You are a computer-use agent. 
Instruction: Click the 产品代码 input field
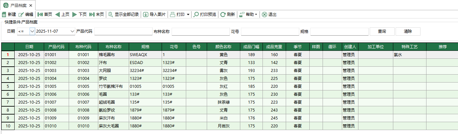coord(123,31)
